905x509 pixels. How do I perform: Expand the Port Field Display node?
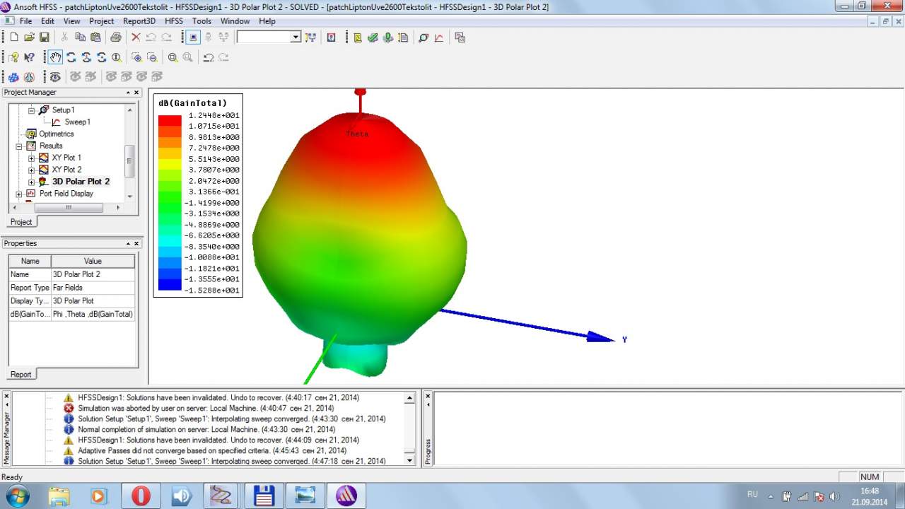[19, 194]
